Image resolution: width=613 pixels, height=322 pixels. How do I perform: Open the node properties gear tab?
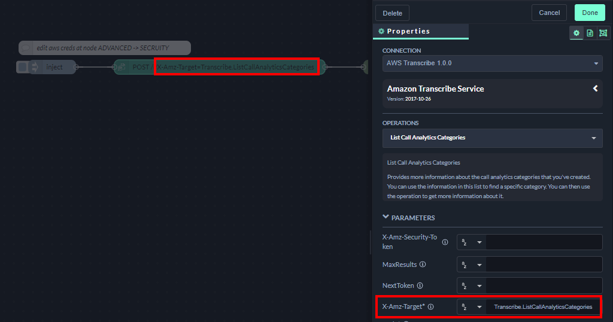(576, 33)
